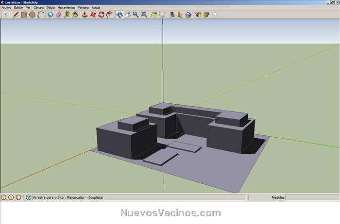The height and width of the screenshot is (224, 340).
Task: Activate the Arc tool
Action: tap(41, 15)
